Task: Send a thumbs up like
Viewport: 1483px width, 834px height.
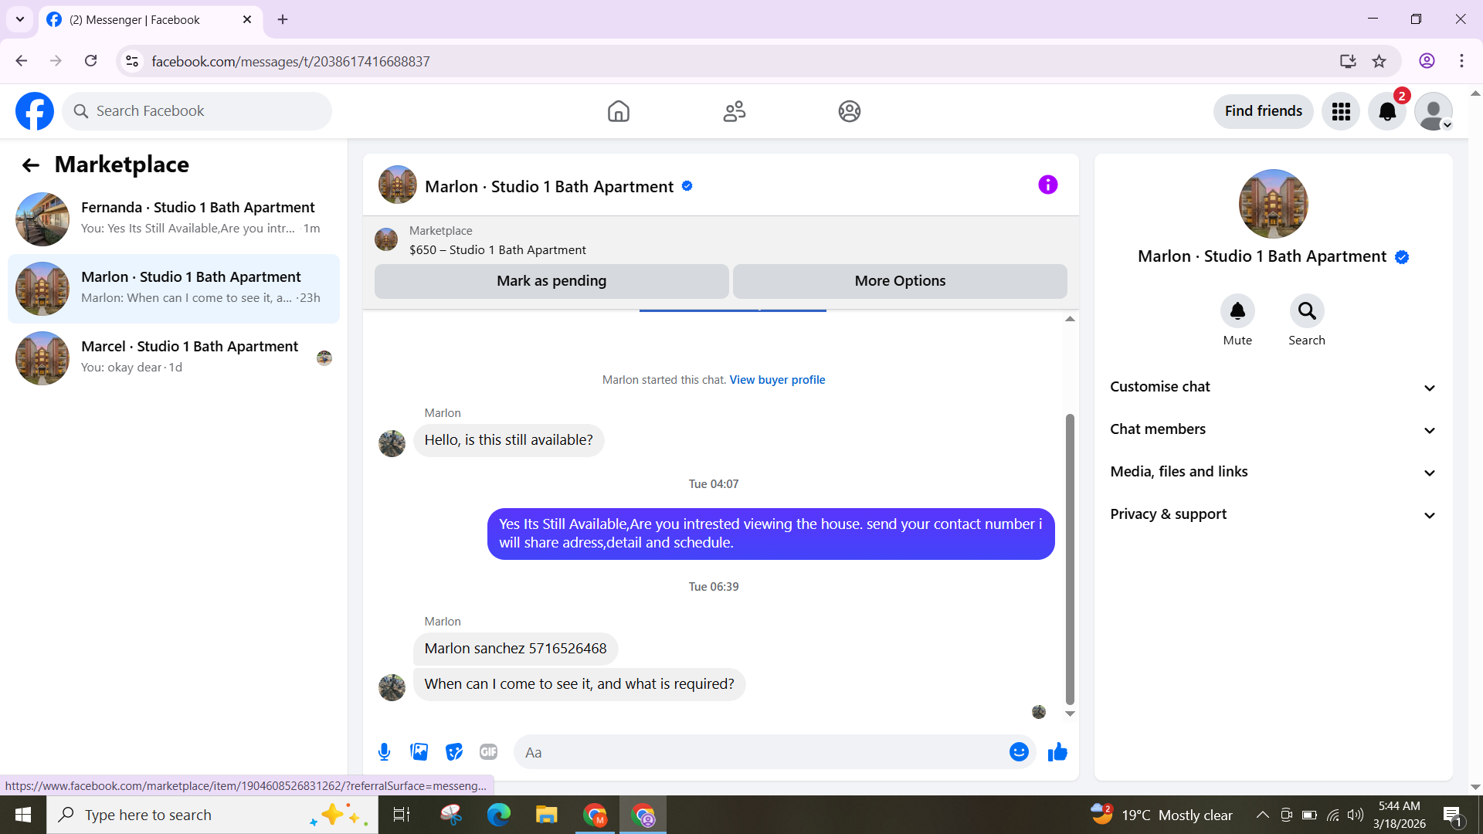Action: point(1057,752)
